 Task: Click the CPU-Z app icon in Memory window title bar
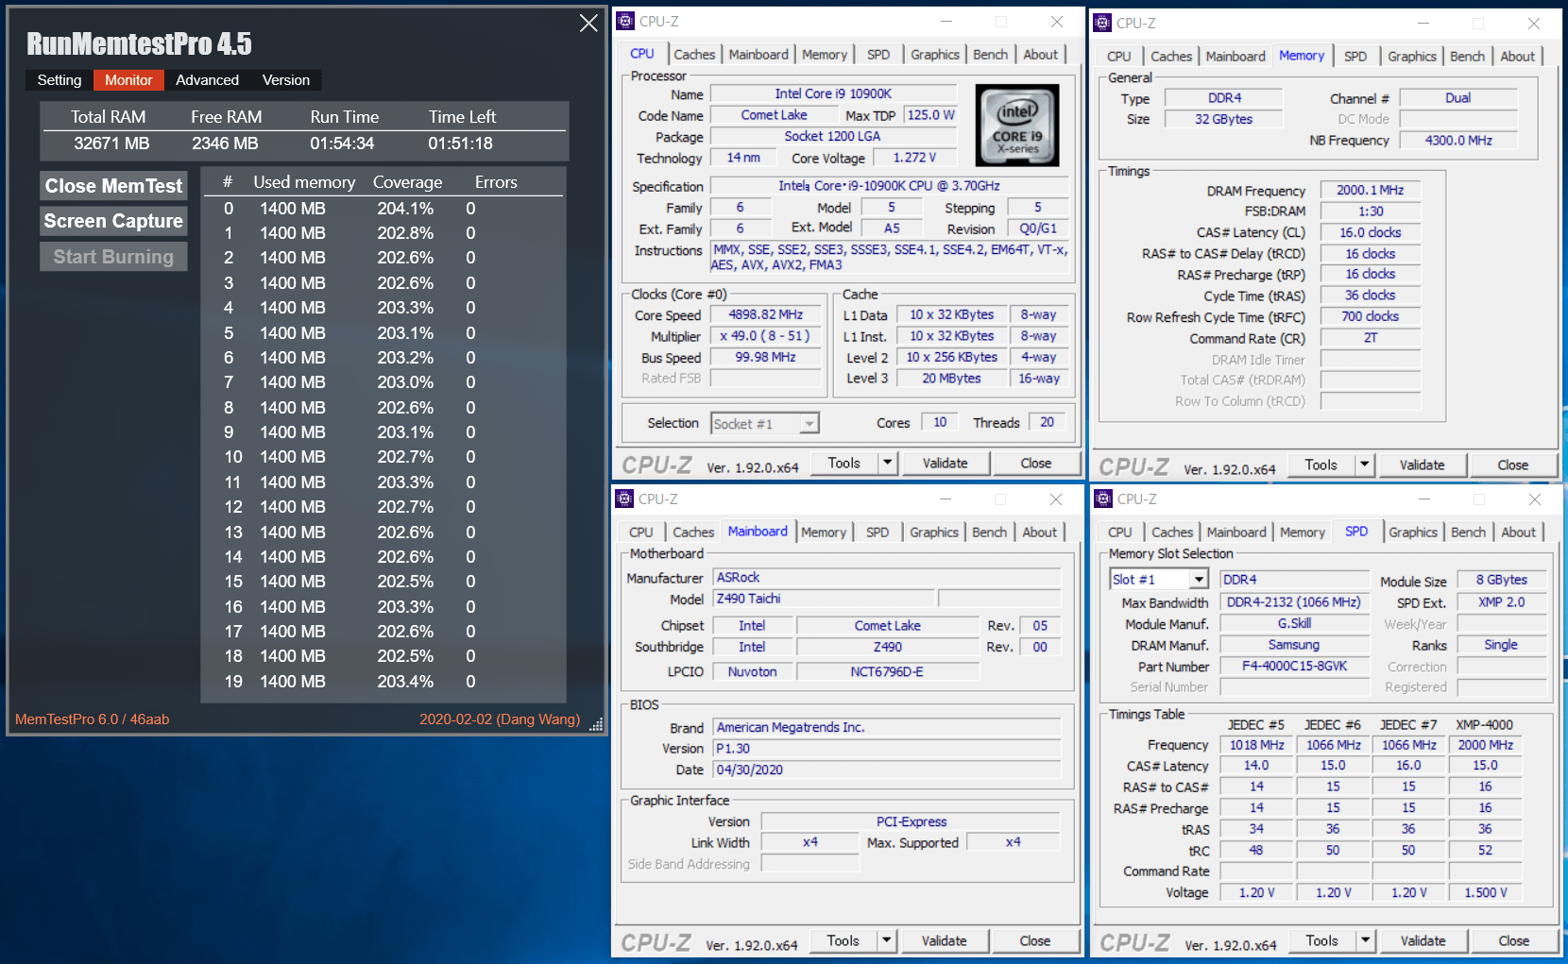1102,23
